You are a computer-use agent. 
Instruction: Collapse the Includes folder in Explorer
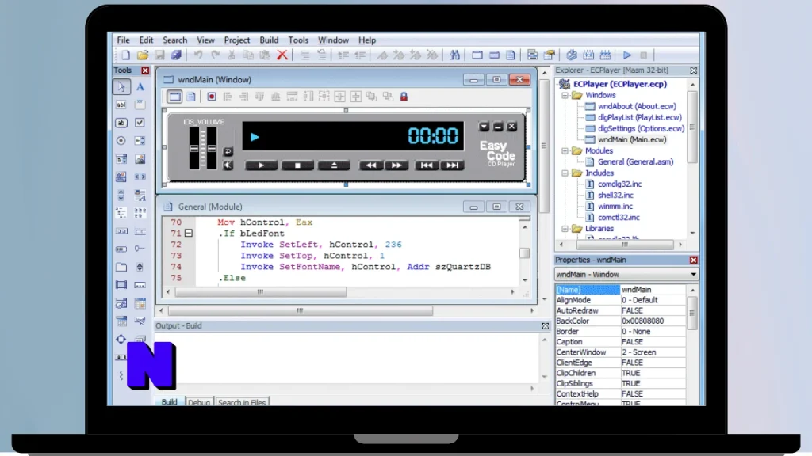[565, 173]
